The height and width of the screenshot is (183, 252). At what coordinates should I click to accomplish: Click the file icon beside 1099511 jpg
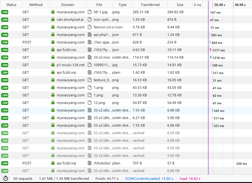tap(89, 65)
